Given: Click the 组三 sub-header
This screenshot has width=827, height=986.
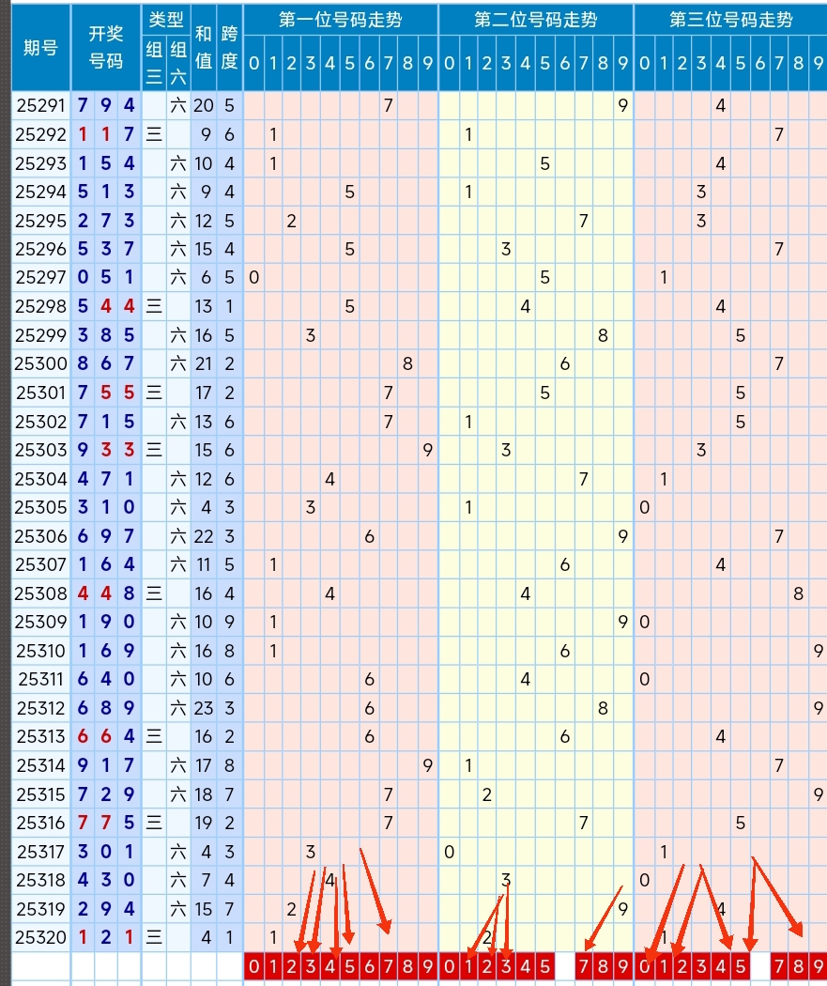Looking at the screenshot, I should point(154,63).
